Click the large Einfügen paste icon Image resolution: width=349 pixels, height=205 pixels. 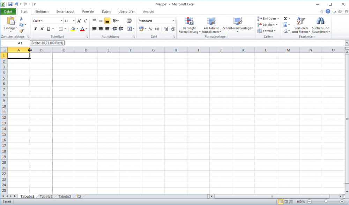[11, 21]
